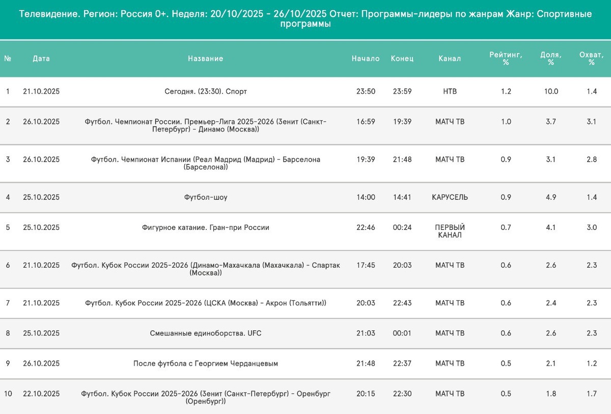Click rating "0.7" in the ПЕРВЫЙ КАНАЛ row
This screenshot has height=414, width=611.
[x=506, y=228]
